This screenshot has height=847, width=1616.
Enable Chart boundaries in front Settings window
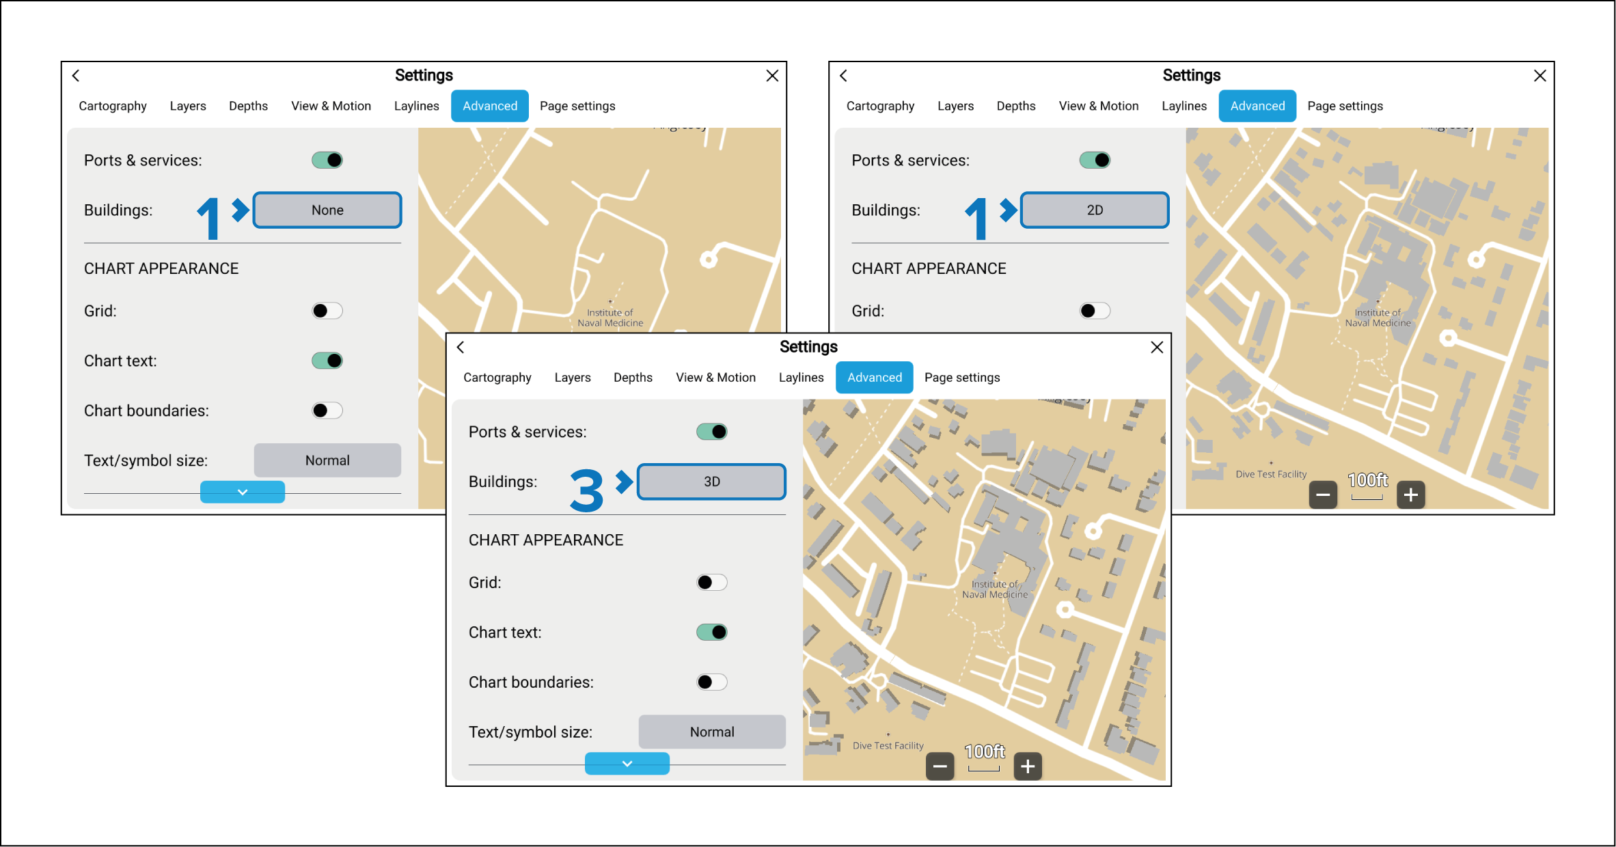click(x=711, y=682)
